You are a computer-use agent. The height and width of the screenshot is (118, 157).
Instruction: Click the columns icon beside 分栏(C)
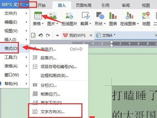click(x=35, y=85)
